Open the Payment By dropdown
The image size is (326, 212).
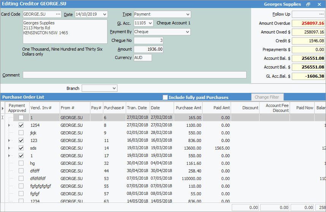[188, 32]
